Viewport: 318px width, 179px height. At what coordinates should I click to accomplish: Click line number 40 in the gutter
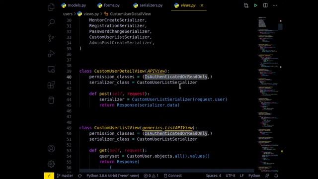coord(69,77)
